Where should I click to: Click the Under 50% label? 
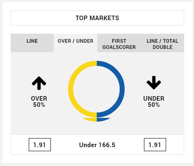[x=154, y=101]
